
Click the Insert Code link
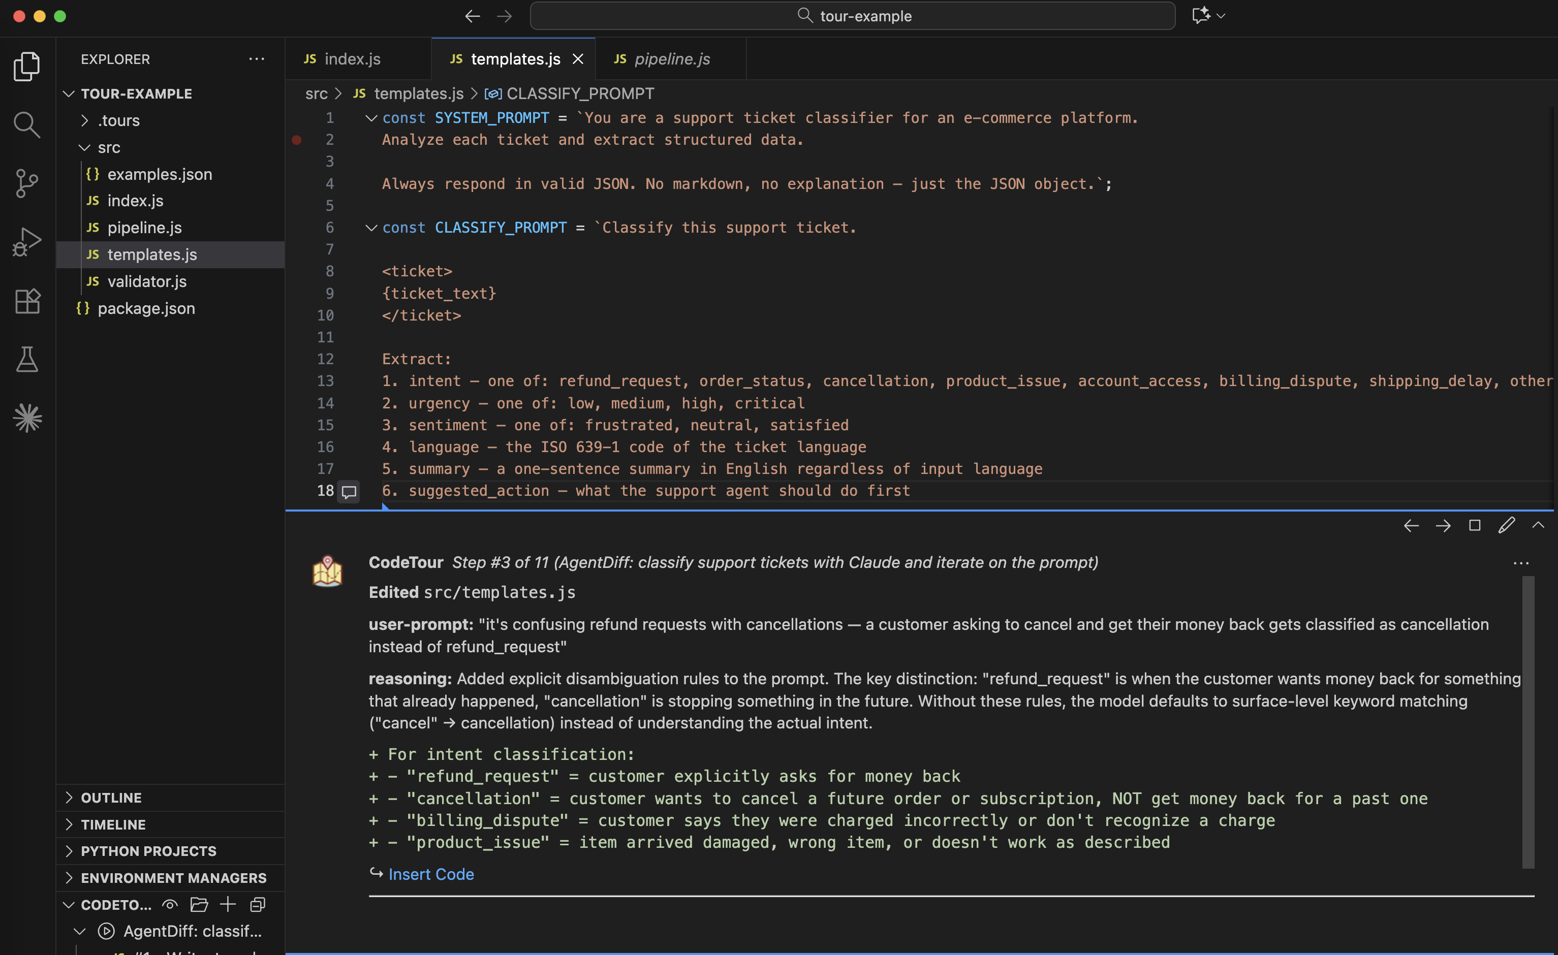[x=430, y=874]
